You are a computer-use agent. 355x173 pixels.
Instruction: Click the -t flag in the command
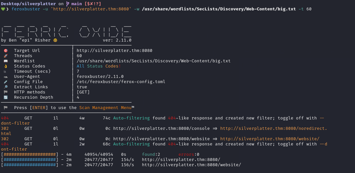301,9
